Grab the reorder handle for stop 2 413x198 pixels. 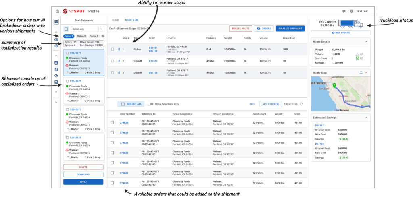[119, 61]
